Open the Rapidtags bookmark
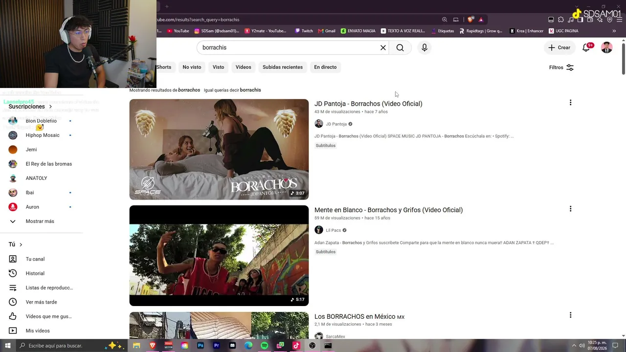The width and height of the screenshot is (626, 352). pyautogui.click(x=480, y=31)
